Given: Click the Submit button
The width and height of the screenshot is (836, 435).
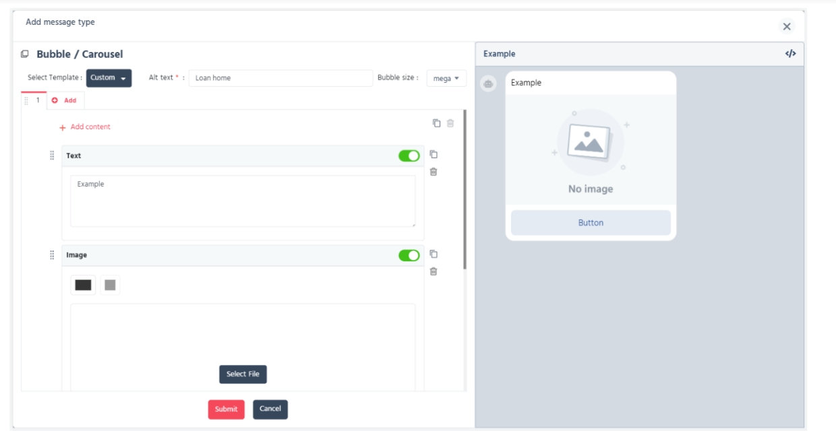Looking at the screenshot, I should (x=226, y=409).
